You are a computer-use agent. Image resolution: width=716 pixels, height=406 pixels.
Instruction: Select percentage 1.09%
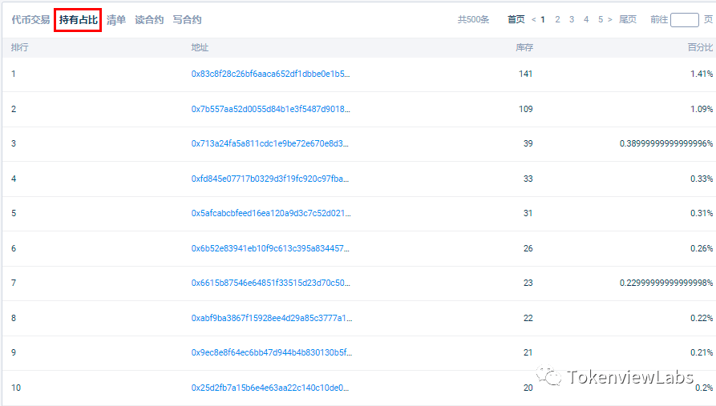click(x=702, y=109)
